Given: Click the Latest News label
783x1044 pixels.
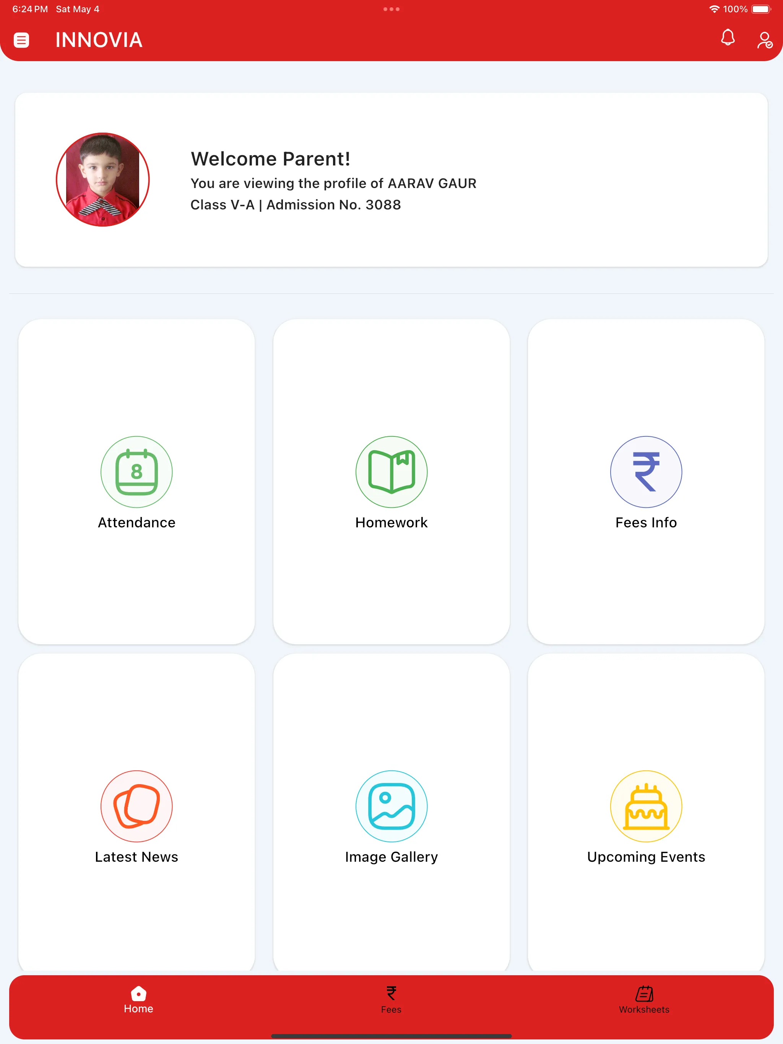Looking at the screenshot, I should (x=136, y=857).
